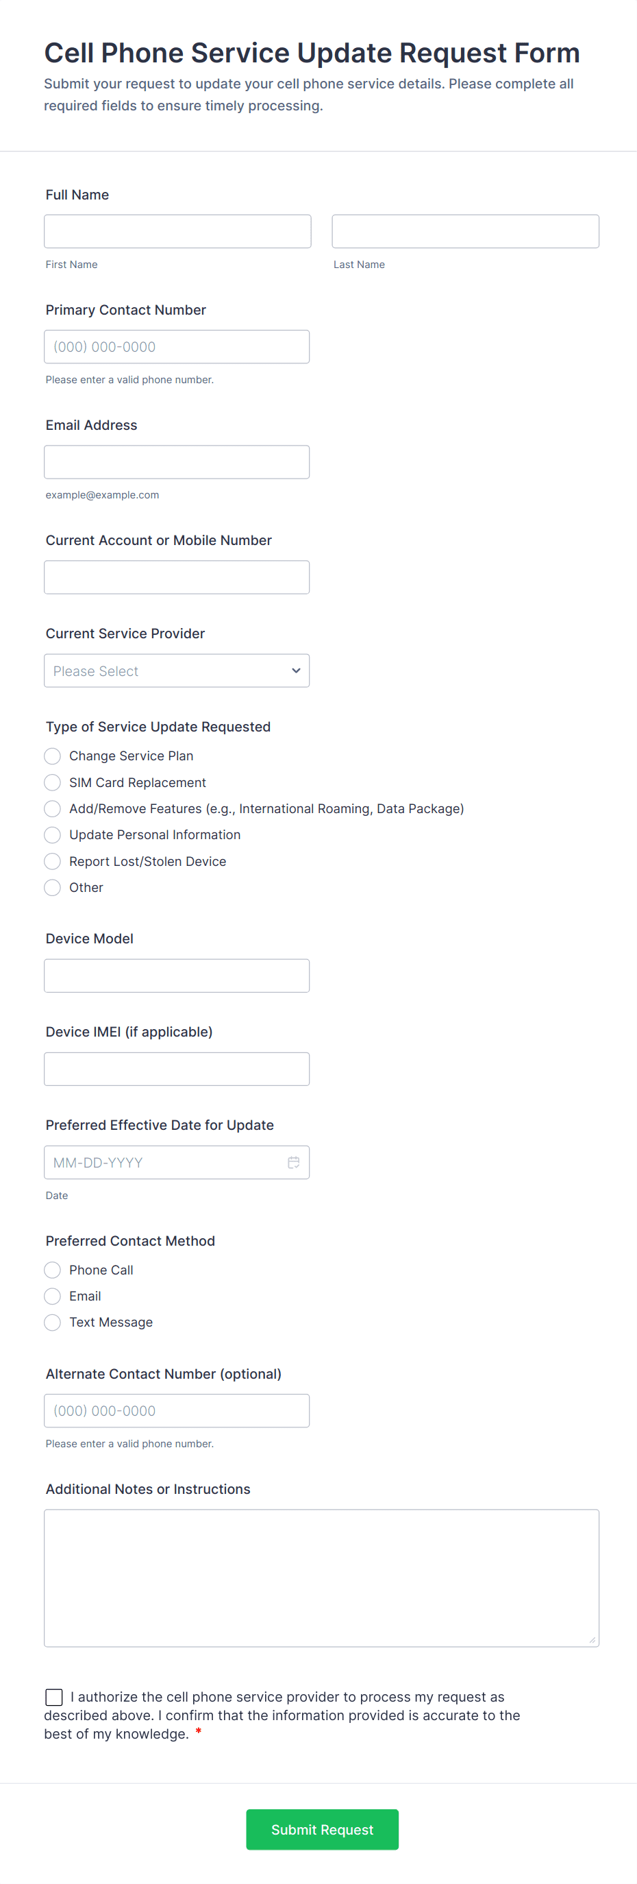Select Text Message contact method

coord(53,1323)
